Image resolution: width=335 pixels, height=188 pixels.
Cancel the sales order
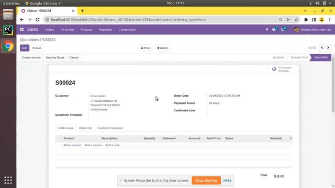tap(74, 57)
